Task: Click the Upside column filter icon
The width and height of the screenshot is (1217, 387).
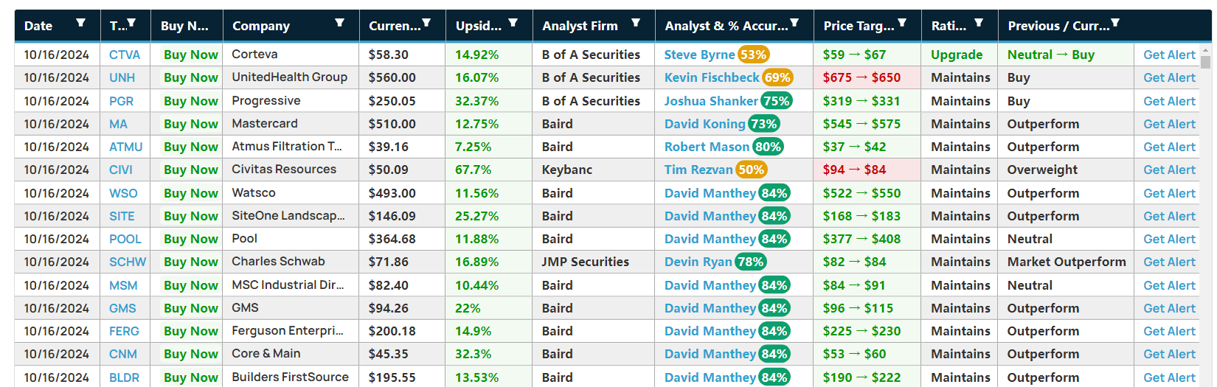Action: [x=513, y=23]
